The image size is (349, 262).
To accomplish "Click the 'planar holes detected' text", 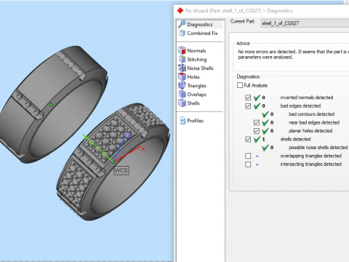I will [310, 131].
